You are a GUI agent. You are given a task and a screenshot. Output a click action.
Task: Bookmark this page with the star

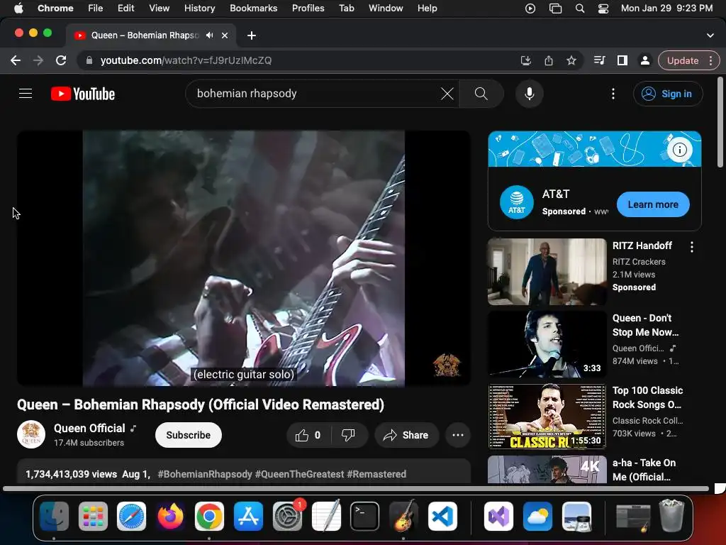(571, 60)
